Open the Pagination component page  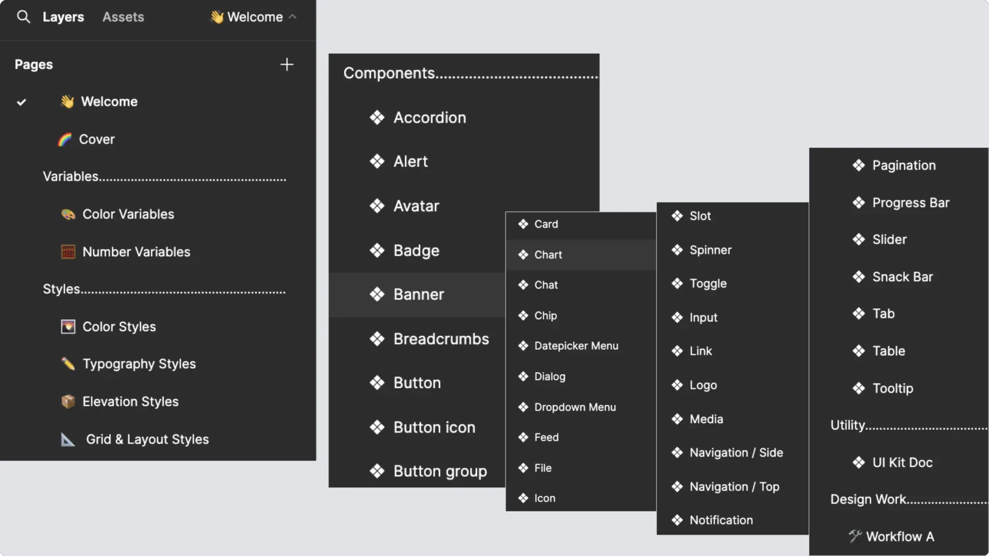[x=903, y=165]
